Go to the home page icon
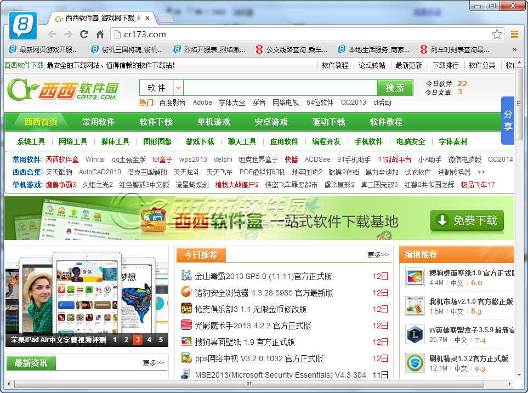Viewport: 528px width, 393px height. 100,35
